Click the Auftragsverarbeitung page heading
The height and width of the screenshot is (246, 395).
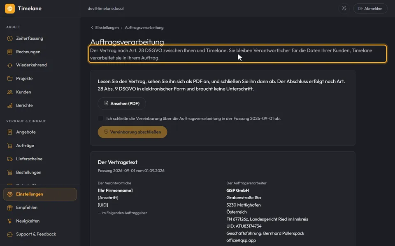click(127, 42)
